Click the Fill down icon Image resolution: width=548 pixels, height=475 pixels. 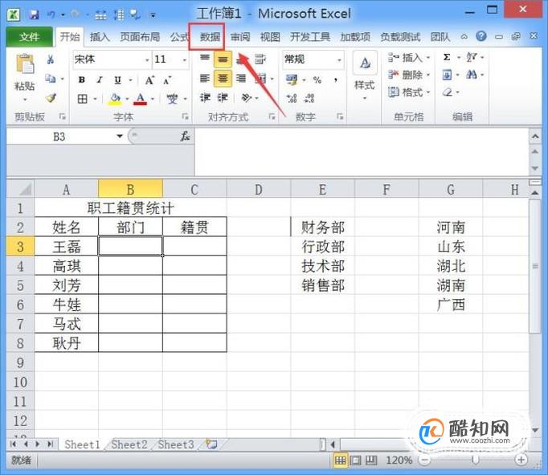(x=447, y=75)
